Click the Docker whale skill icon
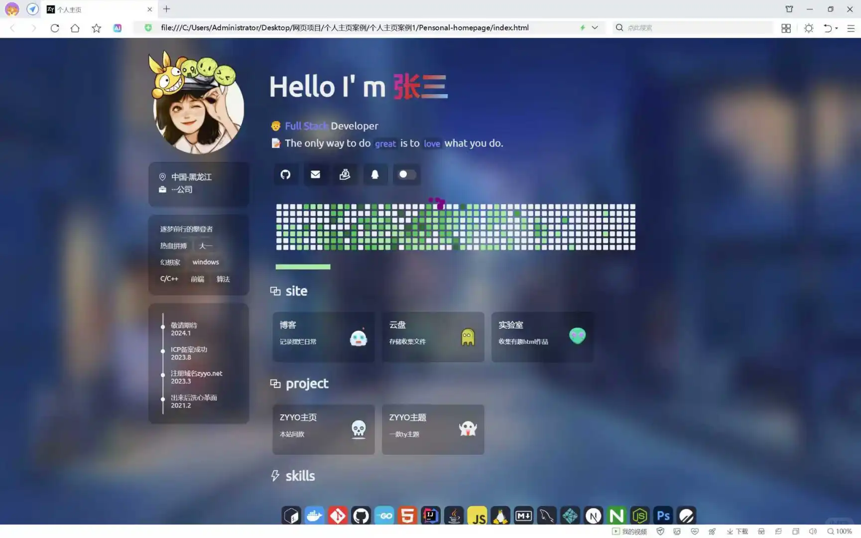Viewport: 861px width, 538px height. 314,516
